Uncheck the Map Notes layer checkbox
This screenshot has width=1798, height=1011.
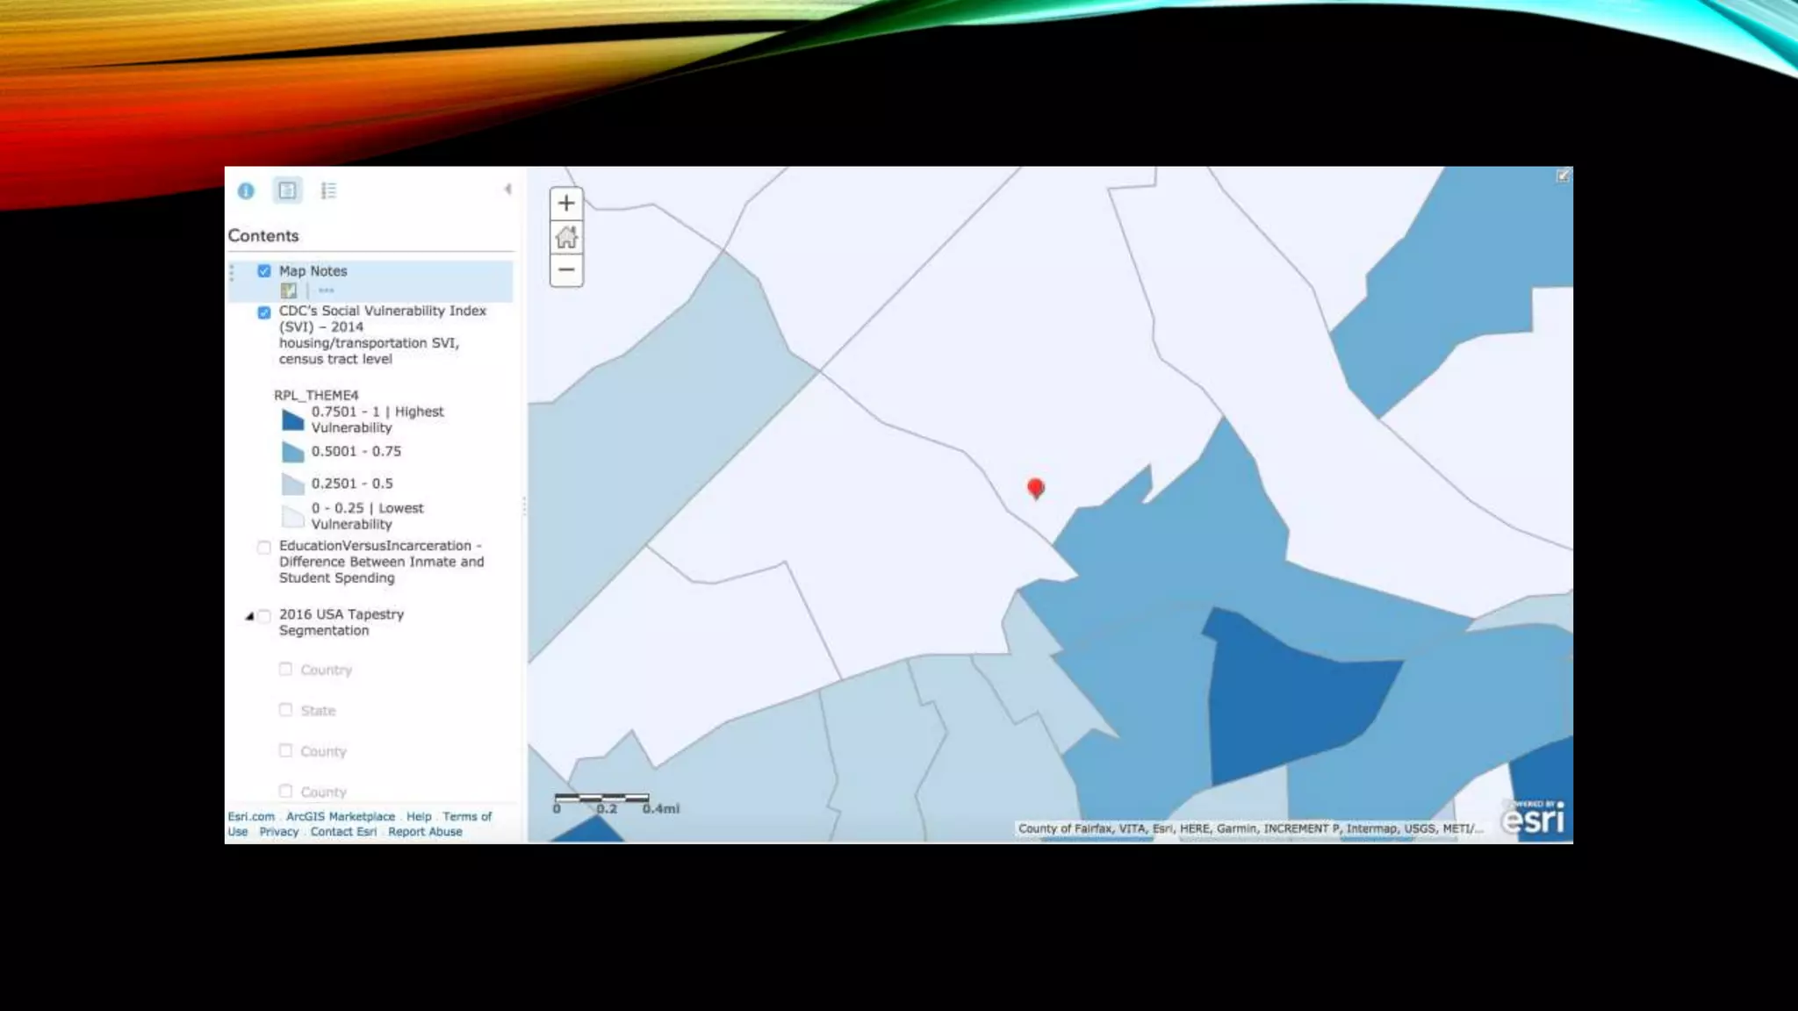264,271
